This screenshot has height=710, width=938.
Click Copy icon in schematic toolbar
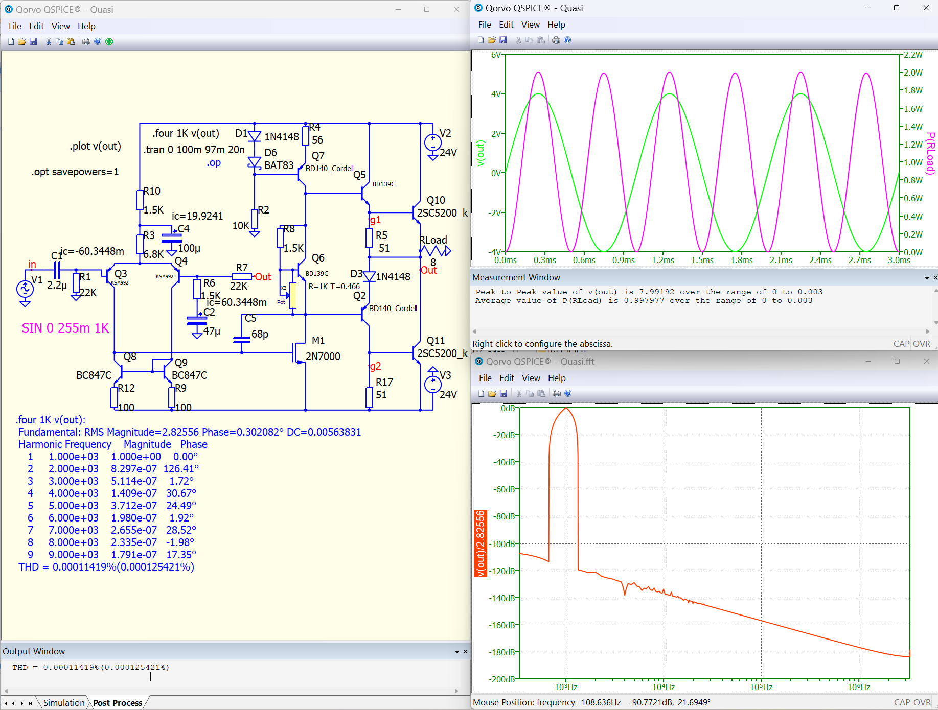point(60,41)
